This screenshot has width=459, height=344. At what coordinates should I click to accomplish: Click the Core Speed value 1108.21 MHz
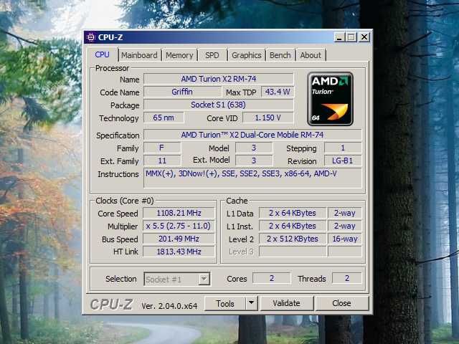pyautogui.click(x=179, y=213)
